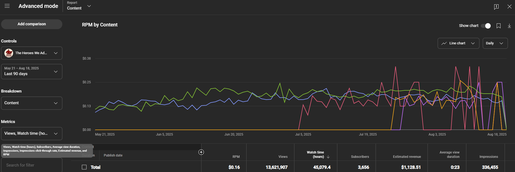Change the Daily granularity dropdown
The height and width of the screenshot is (172, 515).
click(495, 43)
